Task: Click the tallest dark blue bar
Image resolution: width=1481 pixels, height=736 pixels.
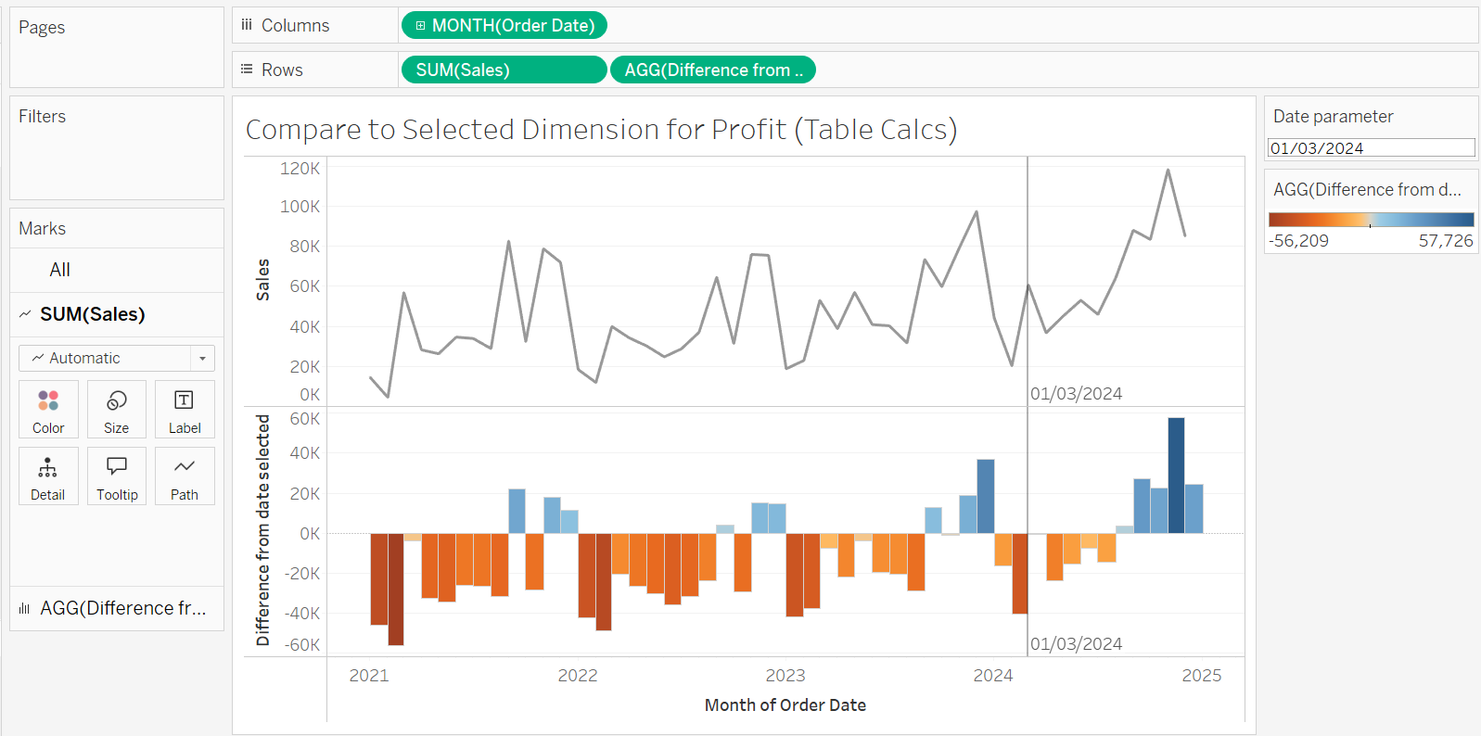Action: 1176,475
